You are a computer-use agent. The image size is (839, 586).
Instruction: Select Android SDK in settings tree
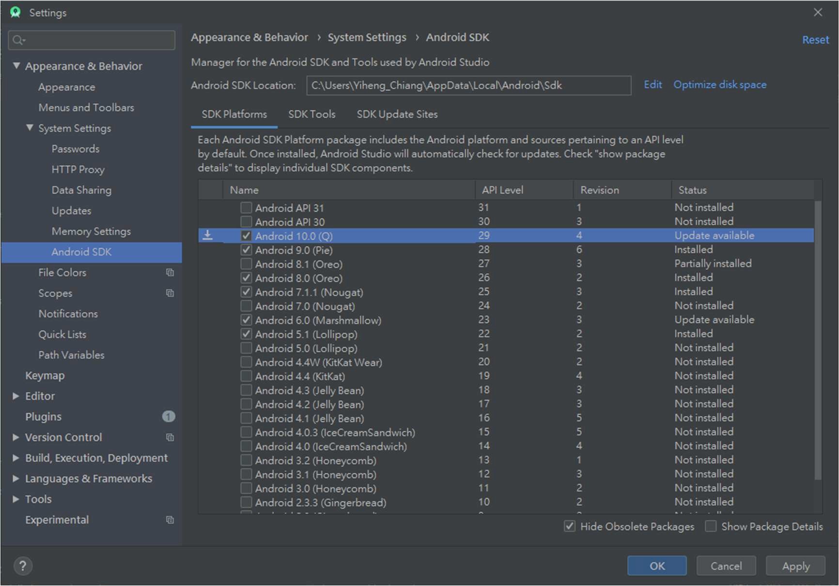click(92, 252)
